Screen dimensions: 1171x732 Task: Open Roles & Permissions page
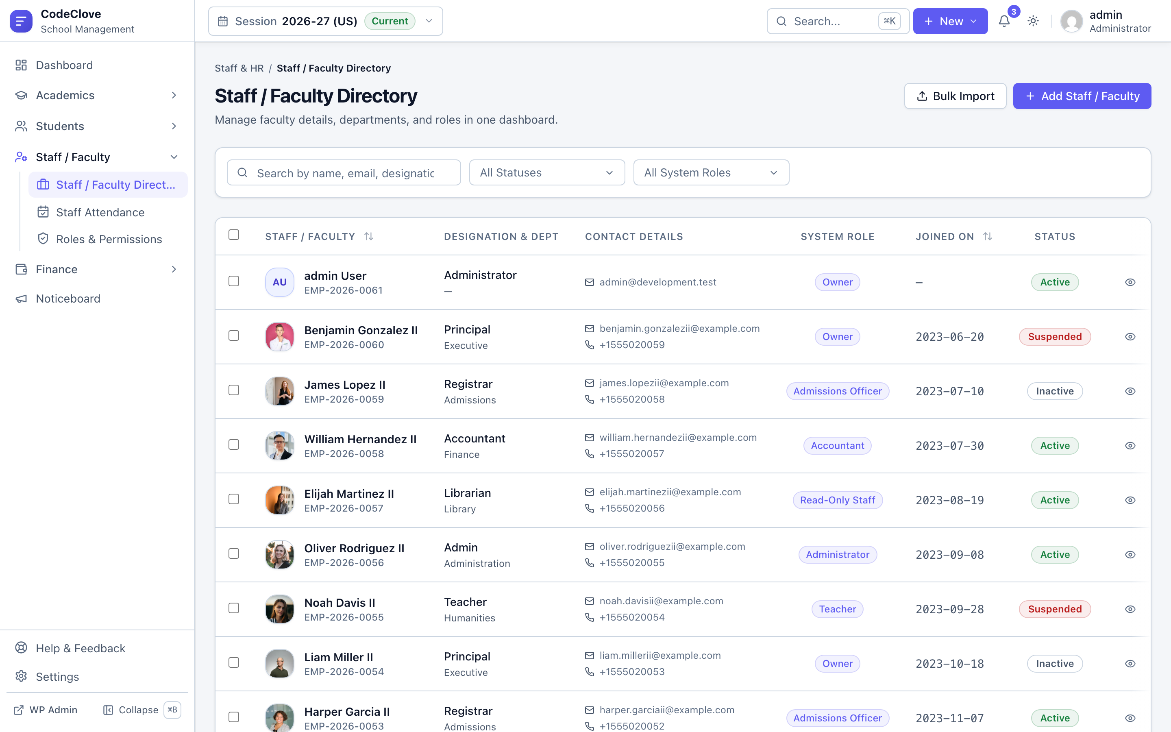[x=108, y=239]
